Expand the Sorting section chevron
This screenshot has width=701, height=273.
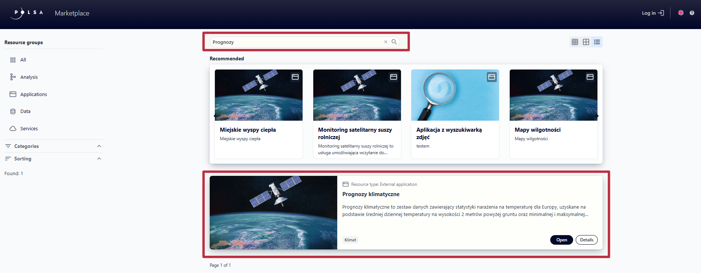(99, 159)
